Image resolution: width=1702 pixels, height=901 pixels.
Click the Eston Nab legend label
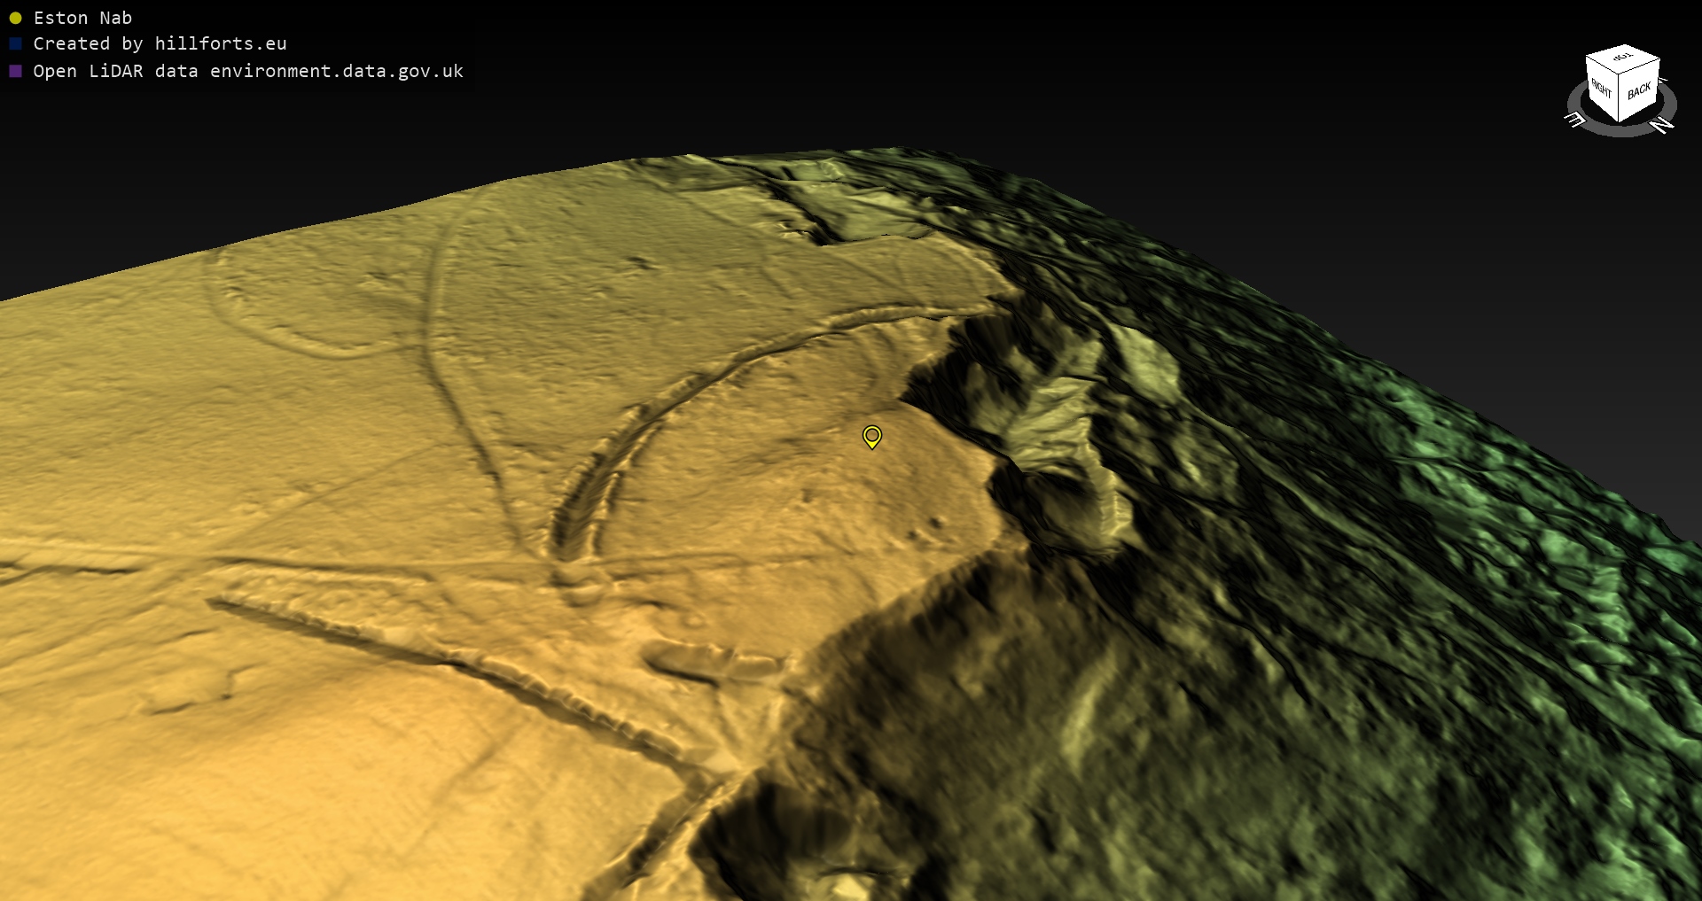click(x=82, y=18)
